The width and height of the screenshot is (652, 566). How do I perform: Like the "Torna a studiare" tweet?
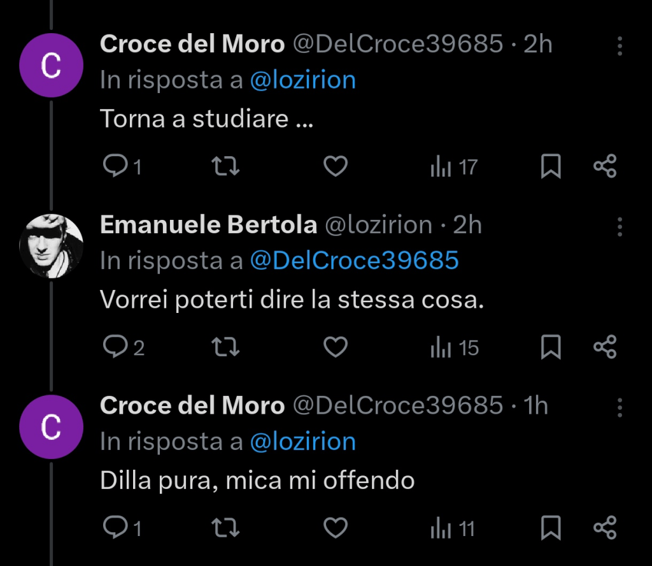coord(336,167)
